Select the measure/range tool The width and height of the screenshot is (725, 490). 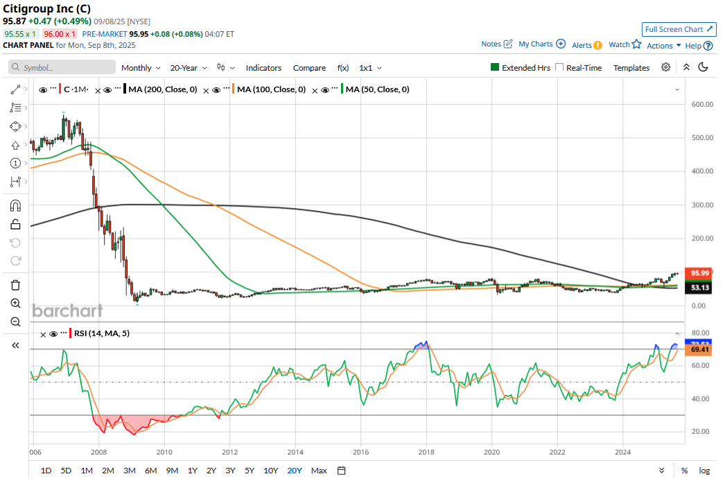pos(15,182)
